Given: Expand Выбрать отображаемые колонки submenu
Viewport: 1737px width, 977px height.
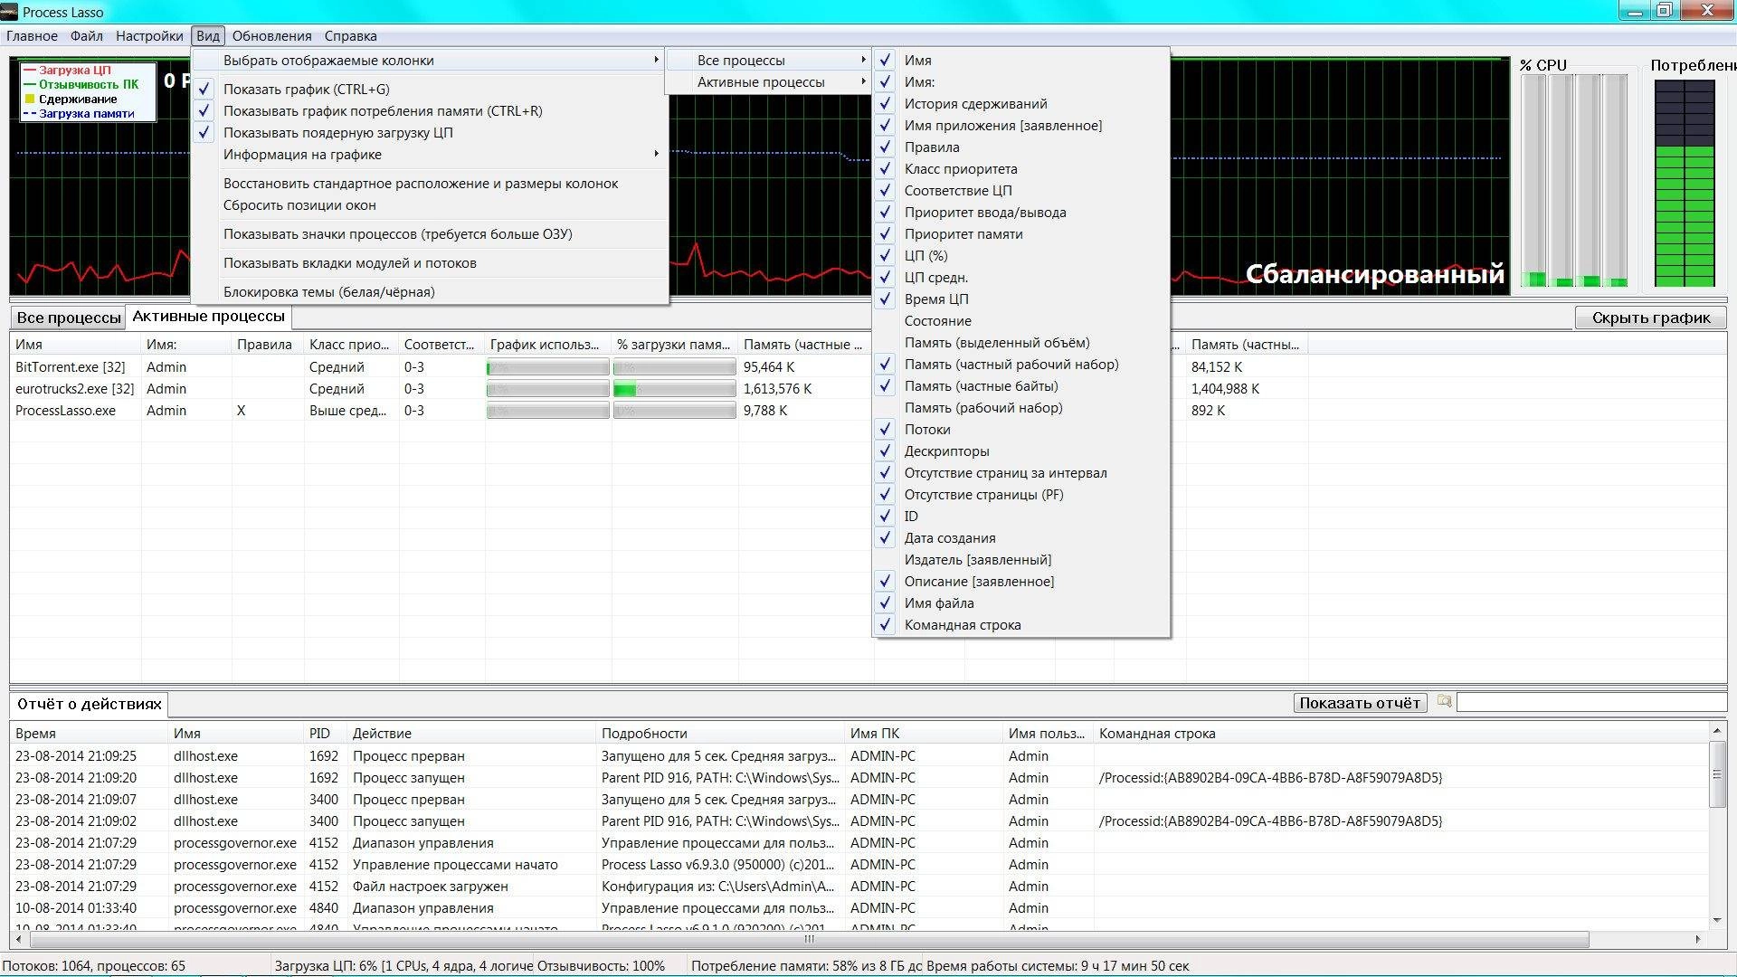Looking at the screenshot, I should click(x=430, y=61).
